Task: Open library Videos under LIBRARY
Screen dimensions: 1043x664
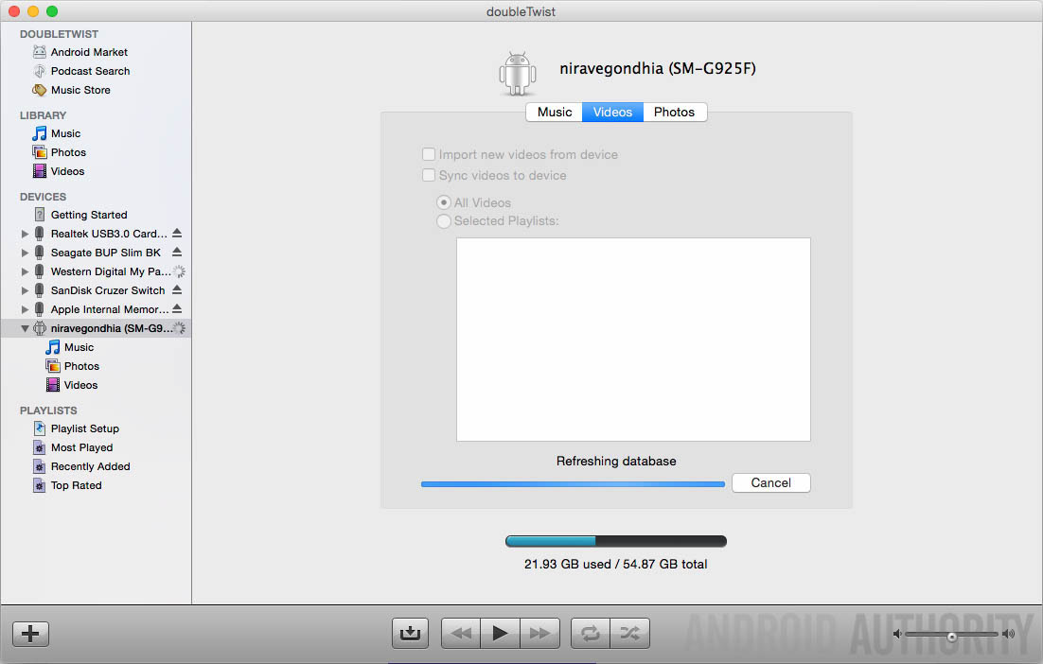Action: 67,171
